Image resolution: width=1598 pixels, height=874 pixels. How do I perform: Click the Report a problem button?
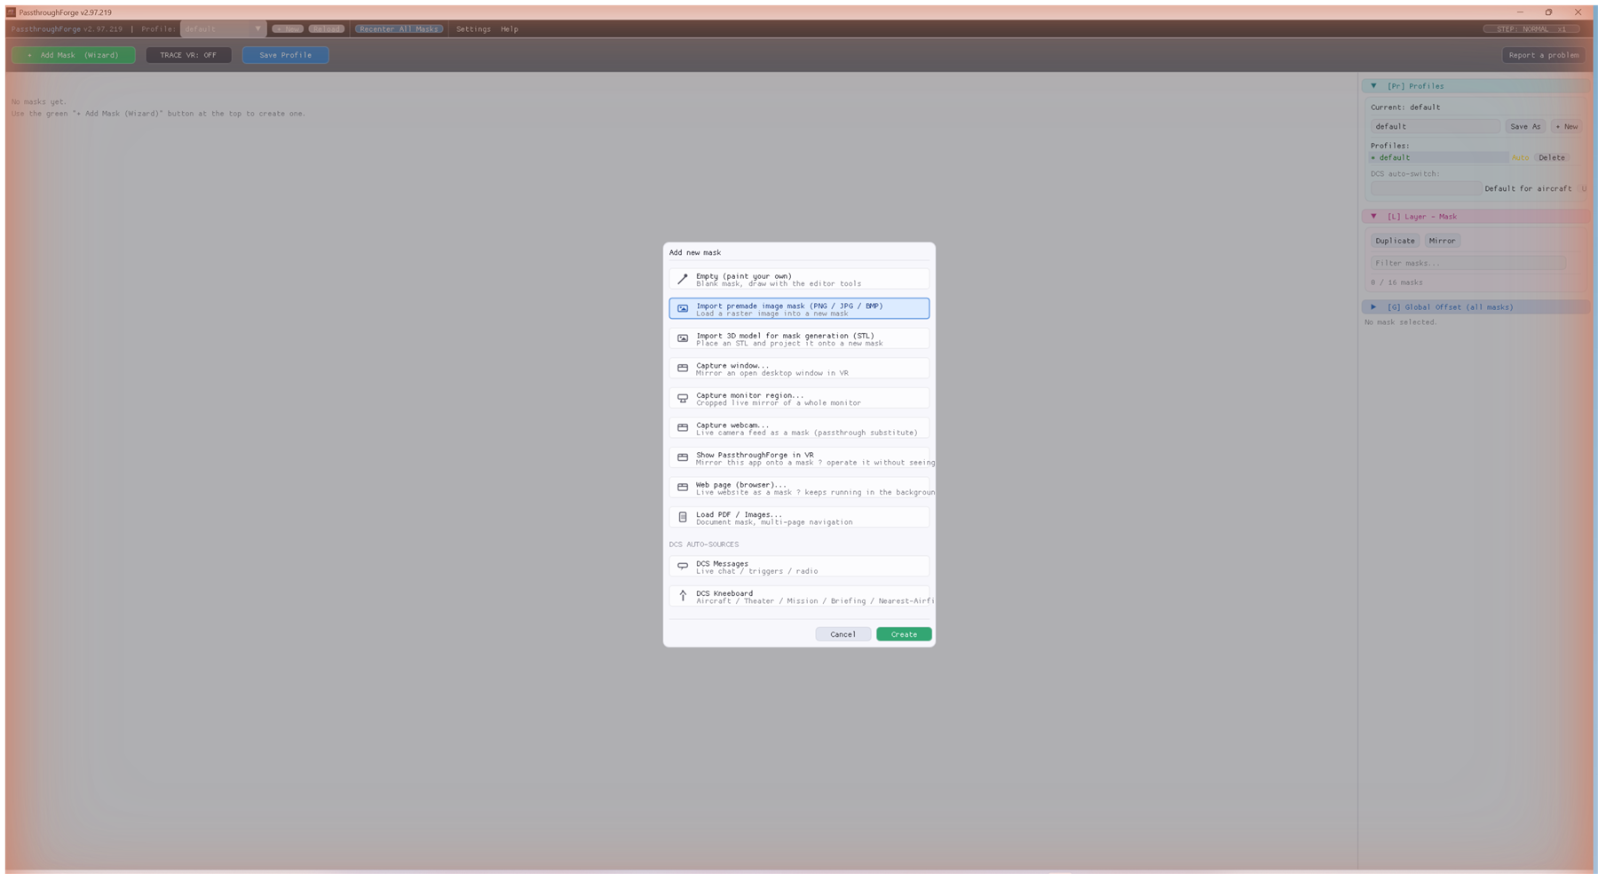1544,55
